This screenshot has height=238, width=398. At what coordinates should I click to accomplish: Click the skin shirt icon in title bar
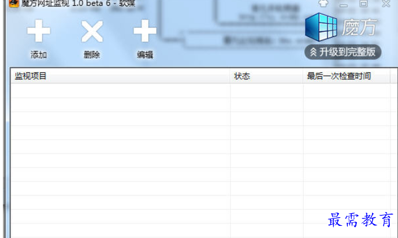pyautogui.click(x=323, y=3)
